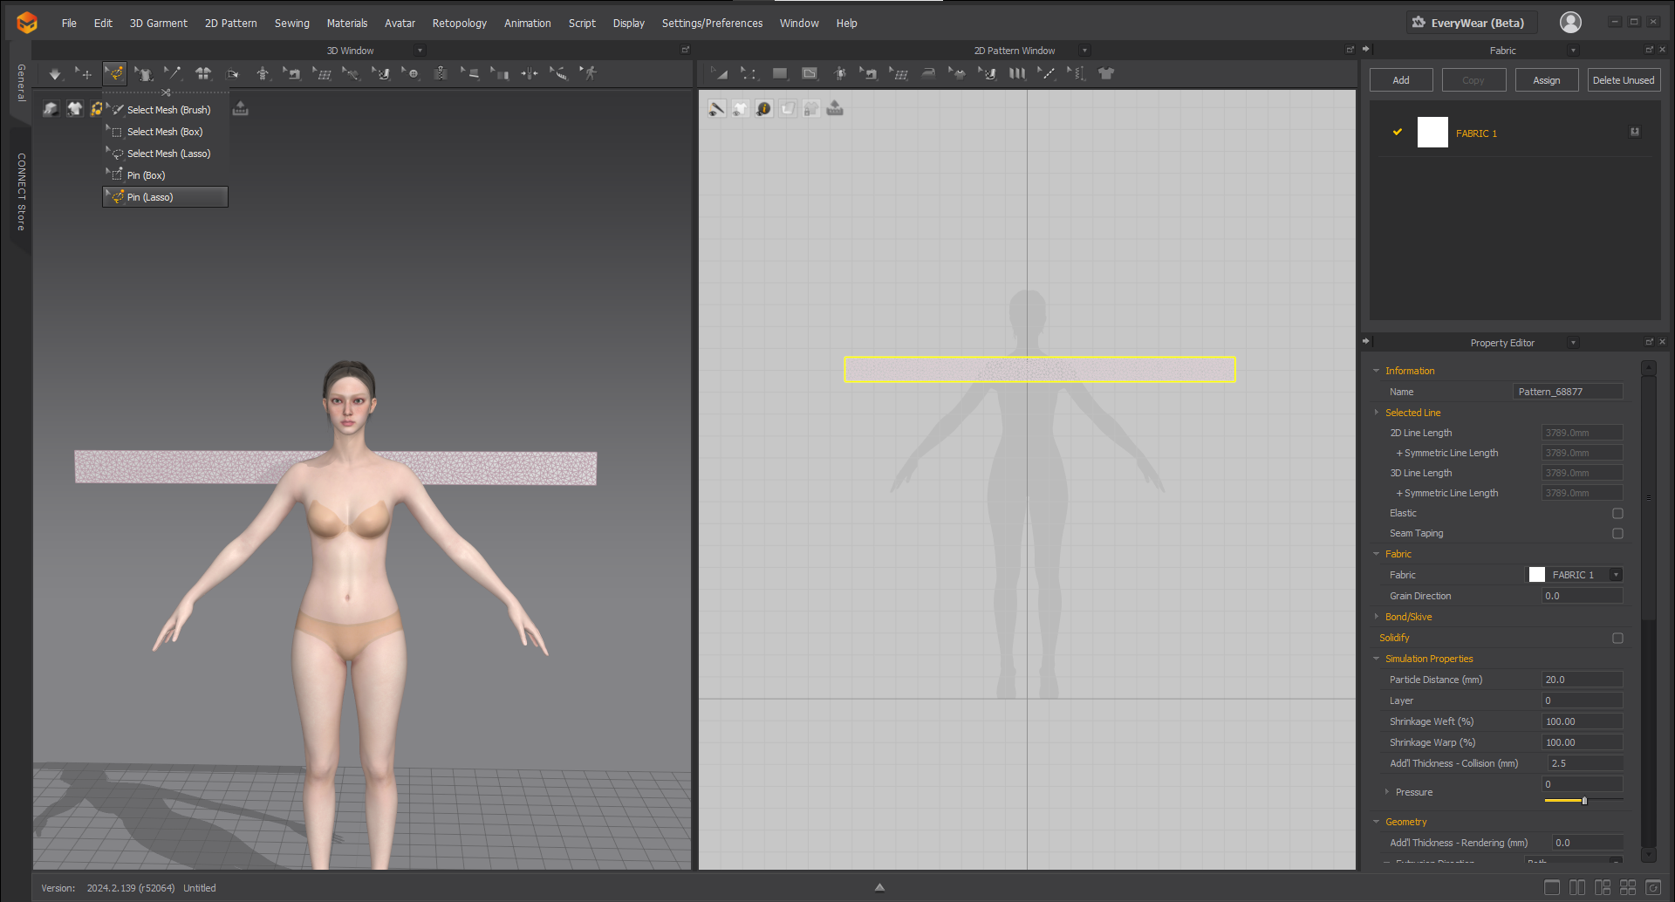Click the Pattern_68877 name field
Screen dimensions: 1675x902
(1568, 392)
